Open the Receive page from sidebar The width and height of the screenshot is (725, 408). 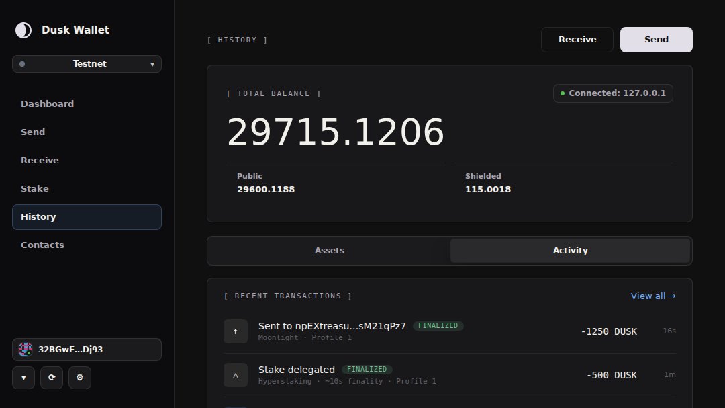[87, 160]
